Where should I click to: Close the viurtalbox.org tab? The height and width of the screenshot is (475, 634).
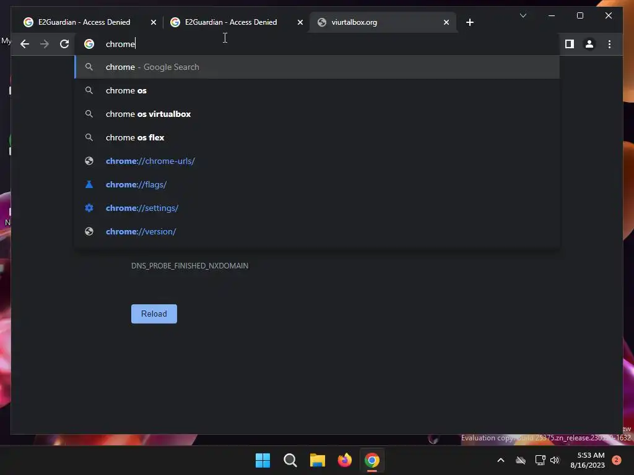pos(446,22)
